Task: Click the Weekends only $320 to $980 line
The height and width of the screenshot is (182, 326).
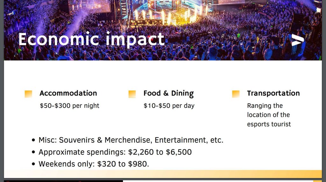Action: tap(94, 164)
